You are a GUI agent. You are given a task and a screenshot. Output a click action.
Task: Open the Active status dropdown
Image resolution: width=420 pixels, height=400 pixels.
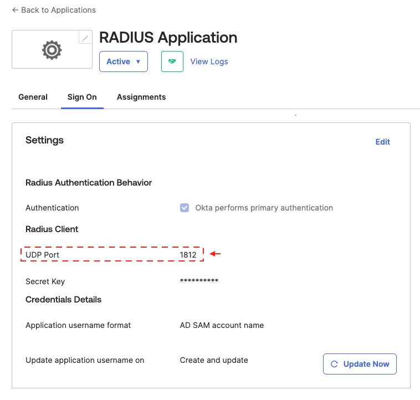point(124,61)
